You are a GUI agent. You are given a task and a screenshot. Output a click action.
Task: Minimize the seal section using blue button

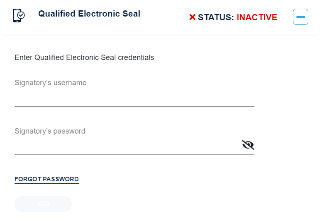tap(300, 17)
